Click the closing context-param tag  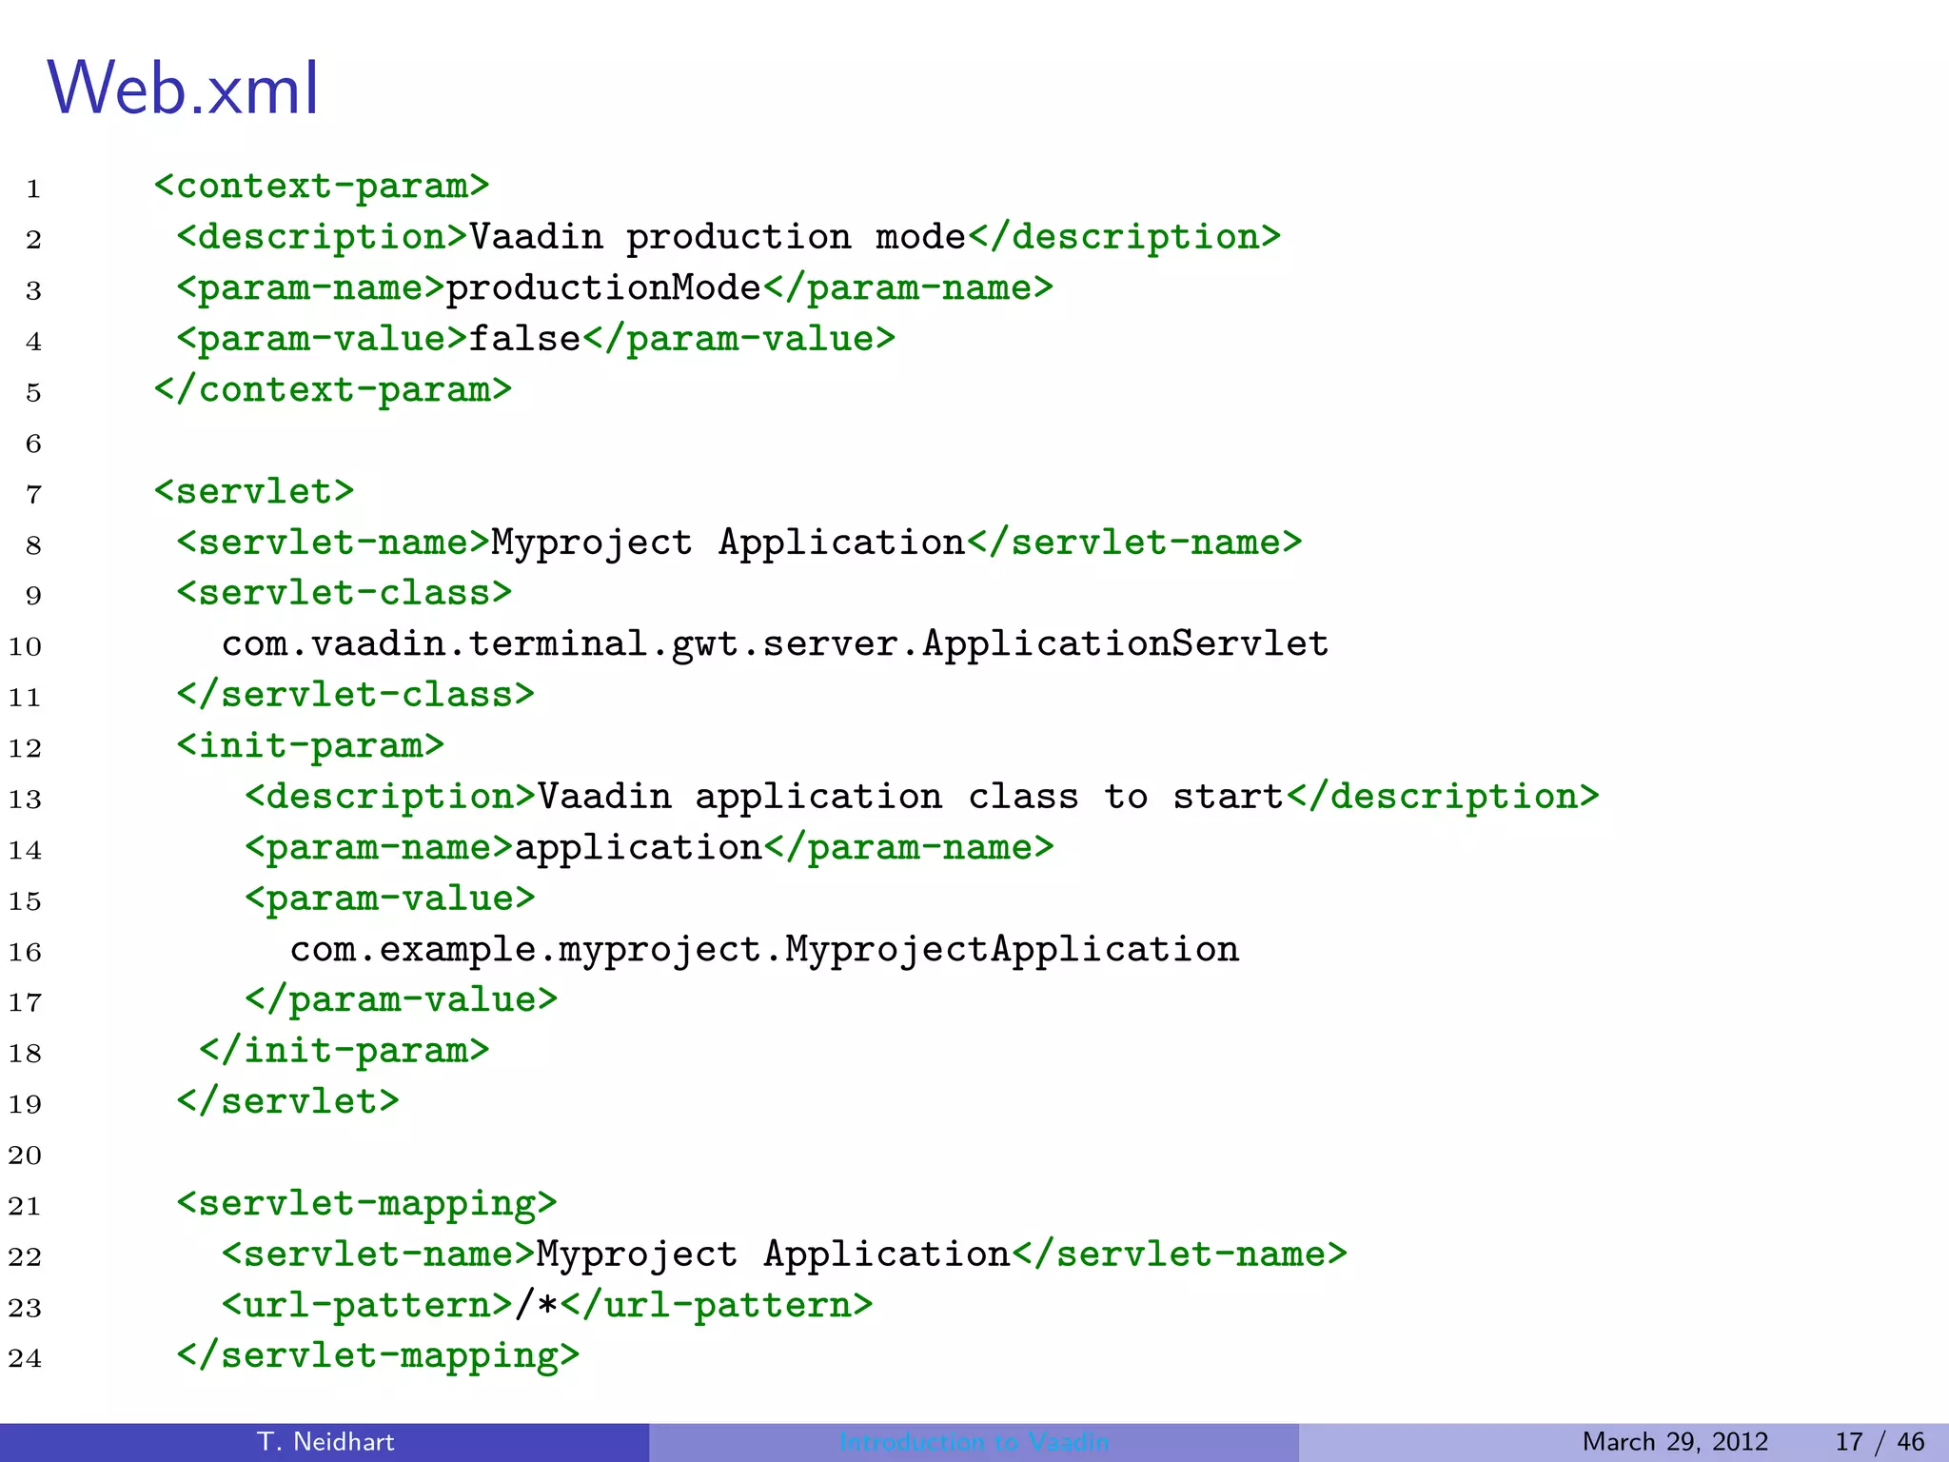[333, 389]
